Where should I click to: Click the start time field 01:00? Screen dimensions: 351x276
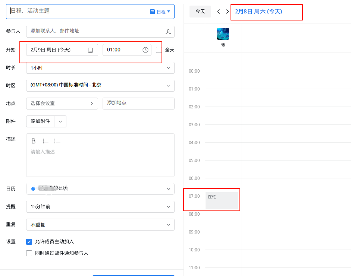127,50
